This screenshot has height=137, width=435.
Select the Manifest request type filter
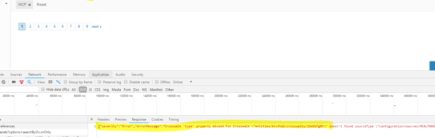pos(156,89)
